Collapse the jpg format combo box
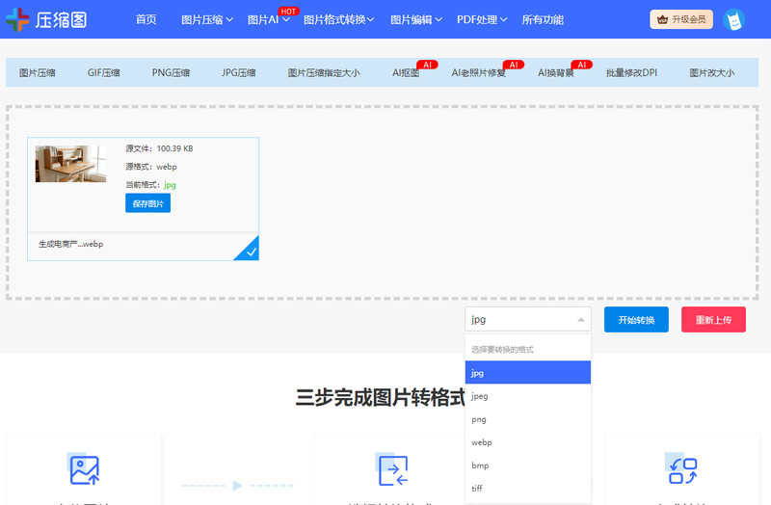This screenshot has height=505, width=771. pyautogui.click(x=527, y=320)
